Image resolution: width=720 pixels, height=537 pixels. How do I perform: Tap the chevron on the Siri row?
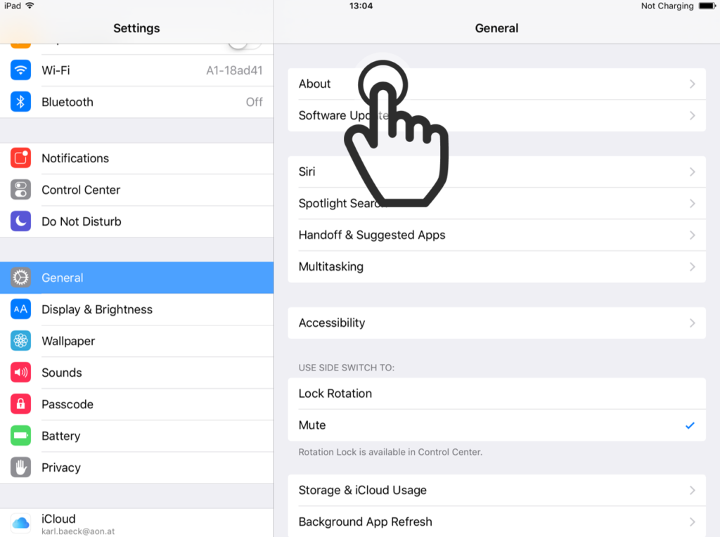pyautogui.click(x=693, y=172)
